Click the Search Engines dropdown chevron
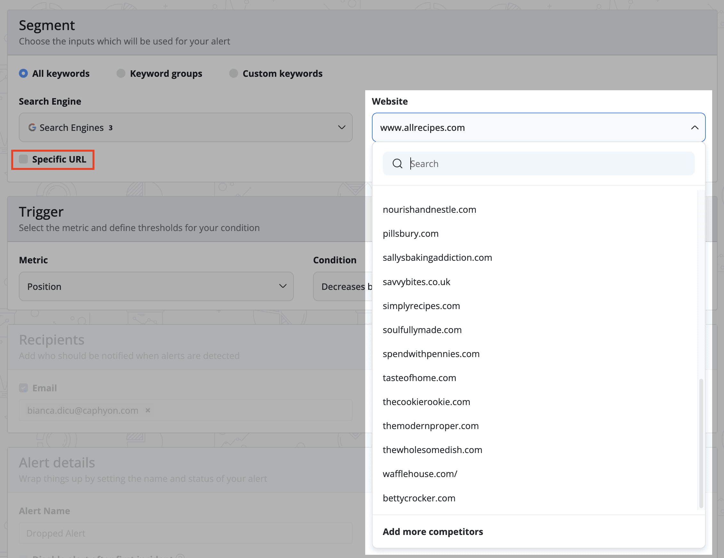Viewport: 724px width, 558px height. coord(342,127)
